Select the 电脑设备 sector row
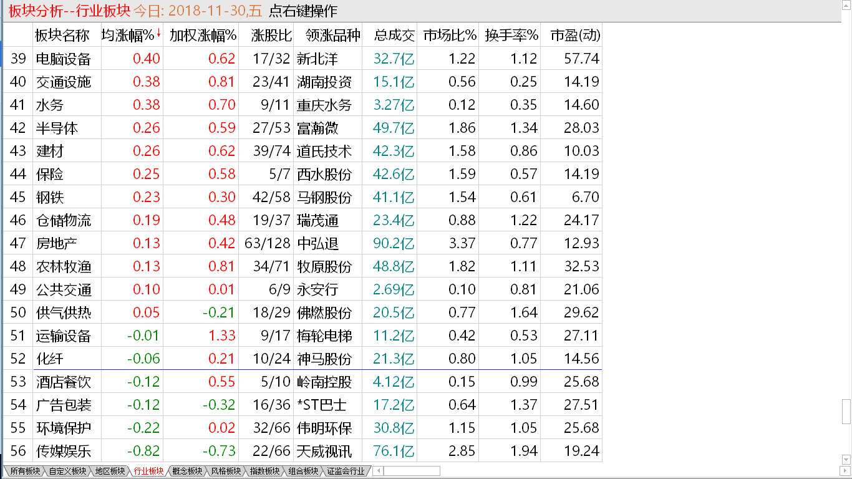The height and width of the screenshot is (479, 852). [303, 59]
